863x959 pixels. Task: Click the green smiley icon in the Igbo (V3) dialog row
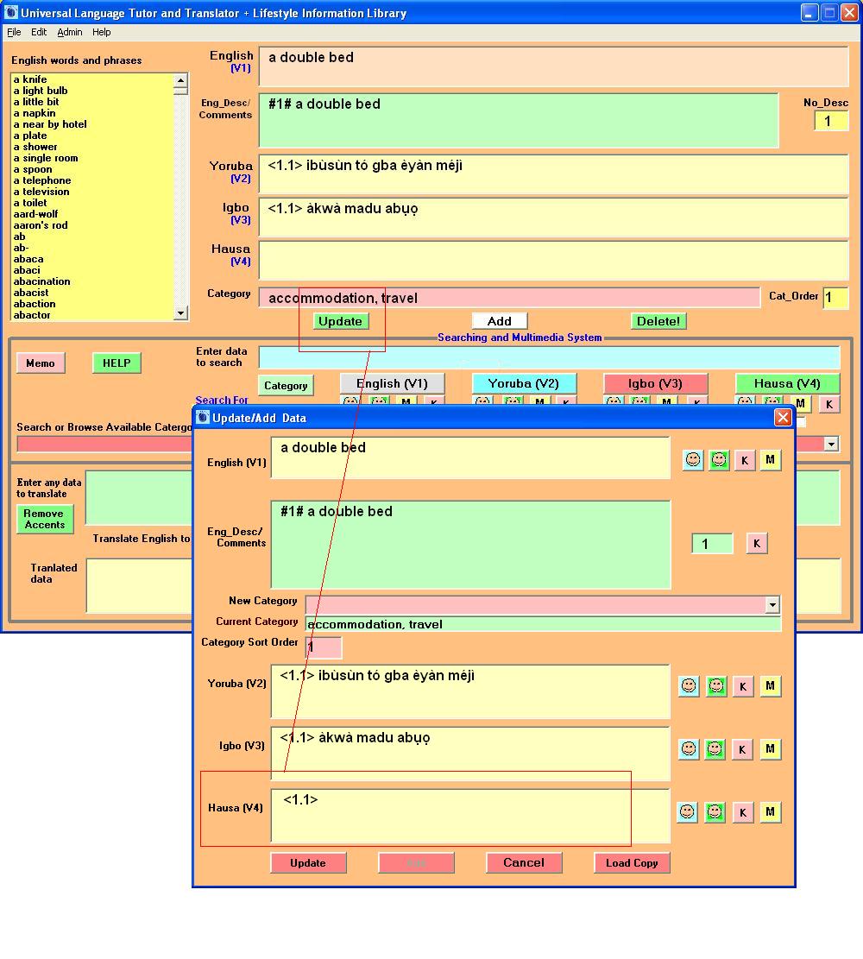click(x=715, y=748)
